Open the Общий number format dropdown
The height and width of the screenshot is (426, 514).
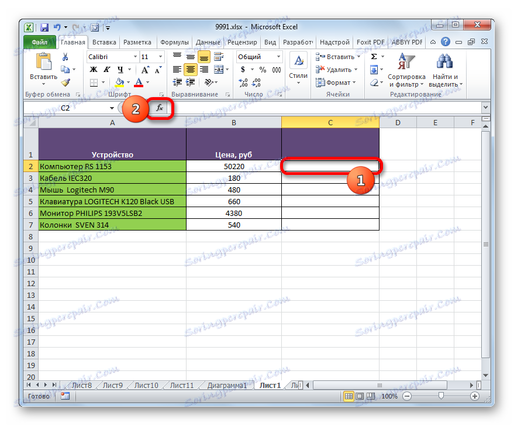[278, 57]
